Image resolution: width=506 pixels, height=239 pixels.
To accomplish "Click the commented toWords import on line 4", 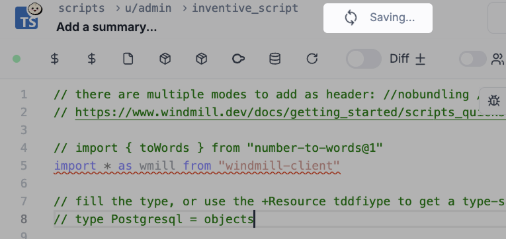I will click(x=218, y=148).
